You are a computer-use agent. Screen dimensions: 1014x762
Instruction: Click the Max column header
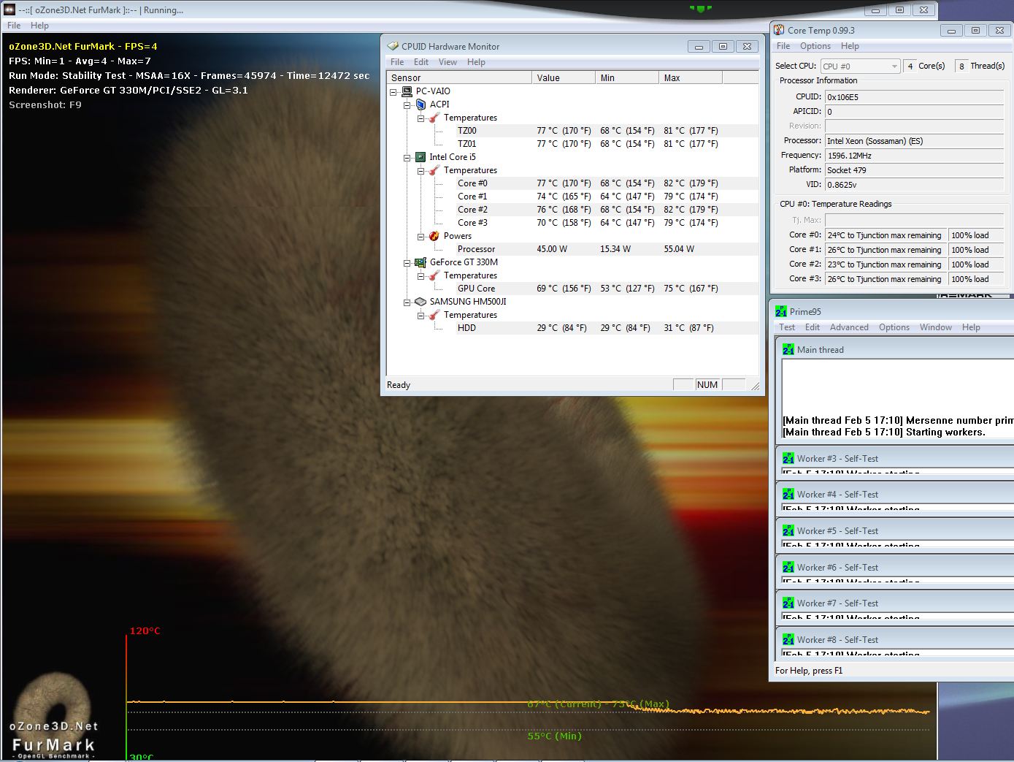[x=691, y=77]
